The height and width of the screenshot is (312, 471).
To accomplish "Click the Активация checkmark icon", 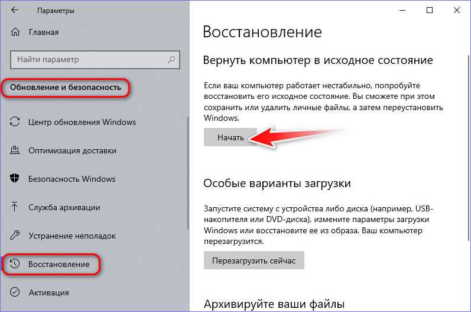I will [15, 292].
